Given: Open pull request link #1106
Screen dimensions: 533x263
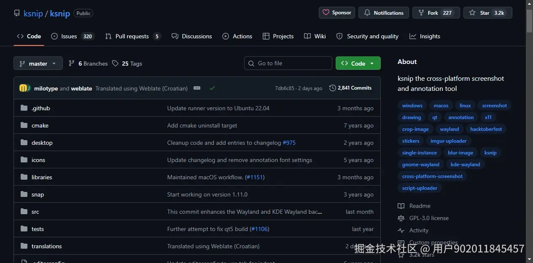Looking at the screenshot, I should (259, 229).
